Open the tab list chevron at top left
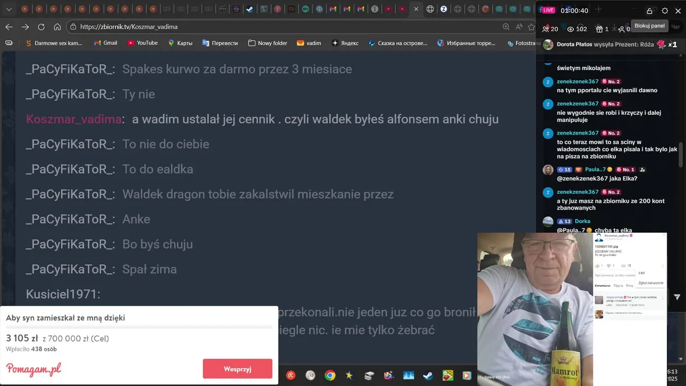This screenshot has width=686, height=386. (x=9, y=9)
